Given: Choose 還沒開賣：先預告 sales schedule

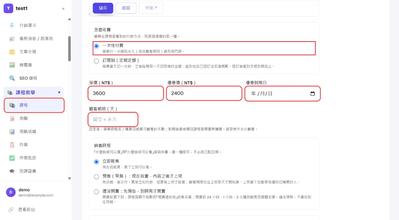Looking at the screenshot, I should pos(96,192).
